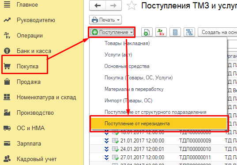
Task: Click the document structure toolbar icon
Action: coord(189,32)
